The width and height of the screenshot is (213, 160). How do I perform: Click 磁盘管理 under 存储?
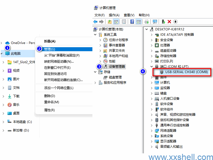coord(115,77)
